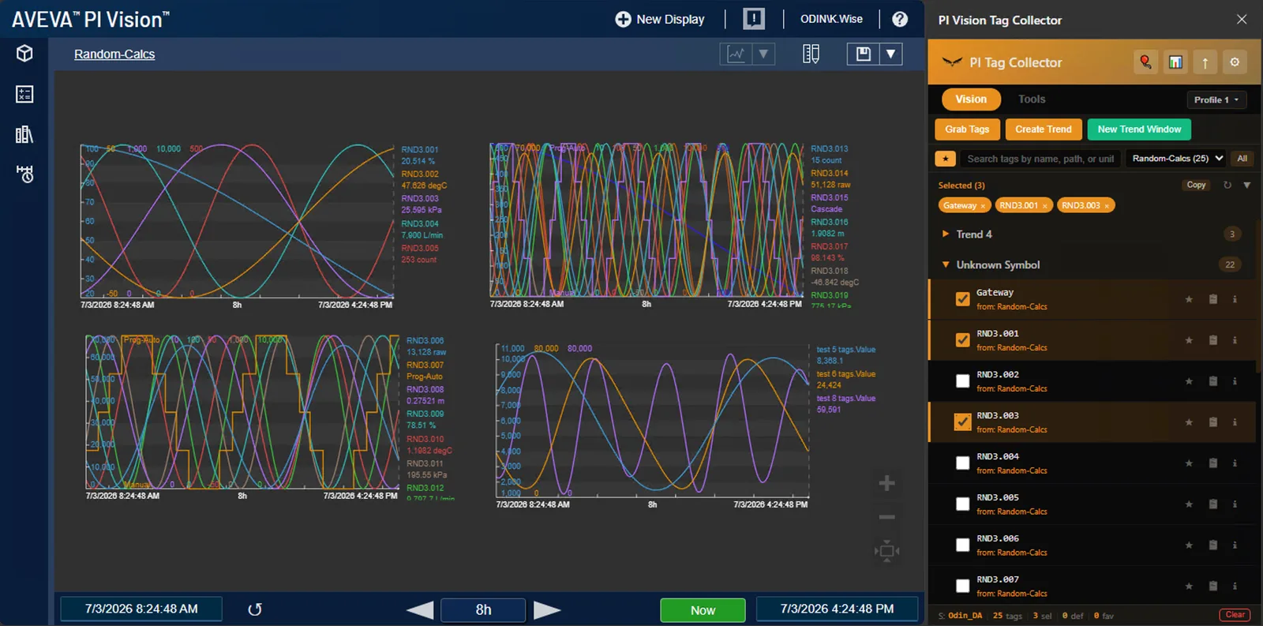Open the save options dropdown arrow
This screenshot has height=626, width=1263.
click(x=890, y=54)
